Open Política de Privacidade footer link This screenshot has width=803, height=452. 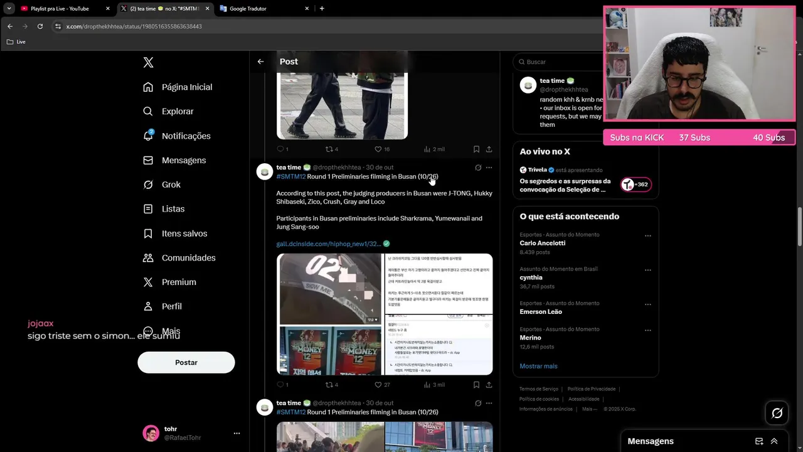point(591,389)
